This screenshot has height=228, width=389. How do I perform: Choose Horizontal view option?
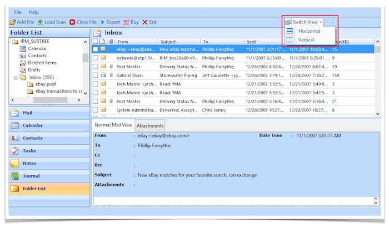pyautogui.click(x=309, y=31)
